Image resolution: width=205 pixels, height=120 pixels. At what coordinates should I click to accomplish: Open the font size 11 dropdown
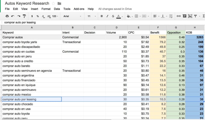coord(92,16)
